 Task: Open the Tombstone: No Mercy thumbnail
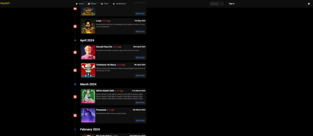click(88, 70)
